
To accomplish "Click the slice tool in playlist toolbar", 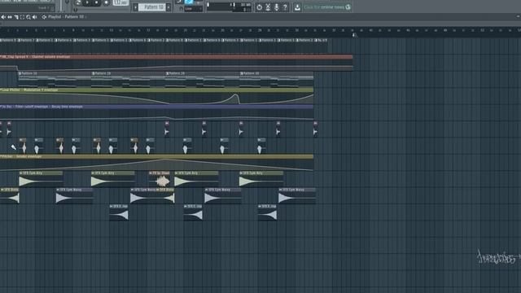I will 16,16.
